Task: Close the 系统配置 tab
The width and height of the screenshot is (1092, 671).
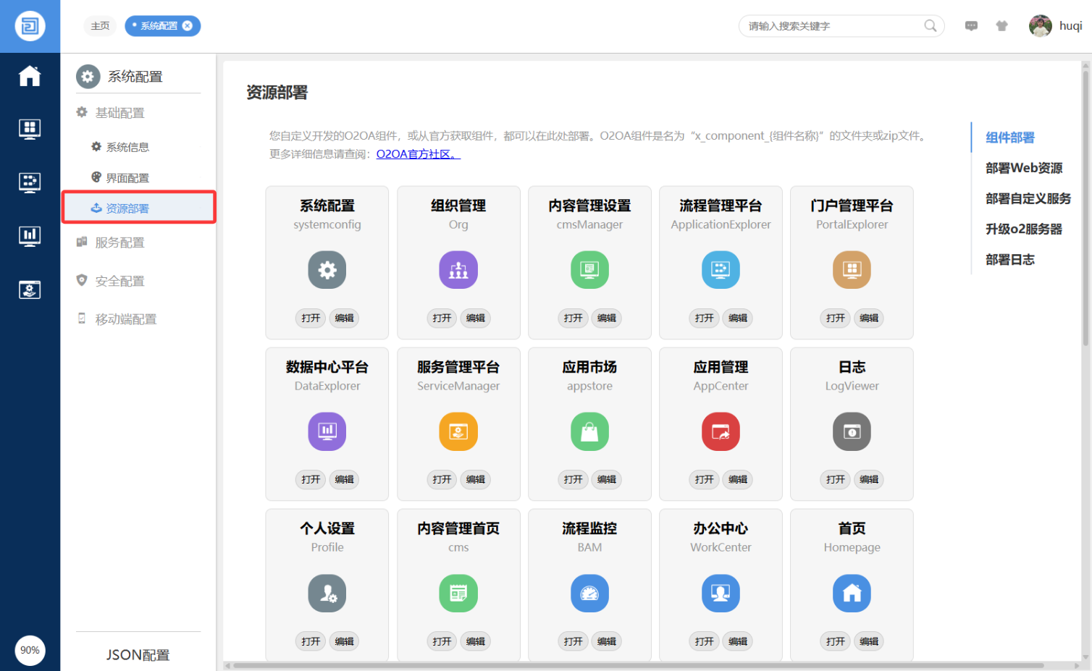Action: coord(188,26)
